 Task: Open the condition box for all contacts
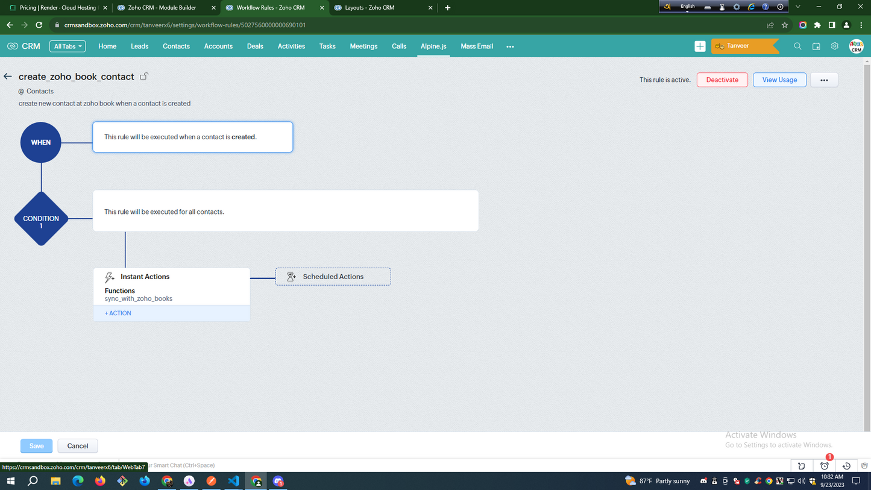coord(286,211)
